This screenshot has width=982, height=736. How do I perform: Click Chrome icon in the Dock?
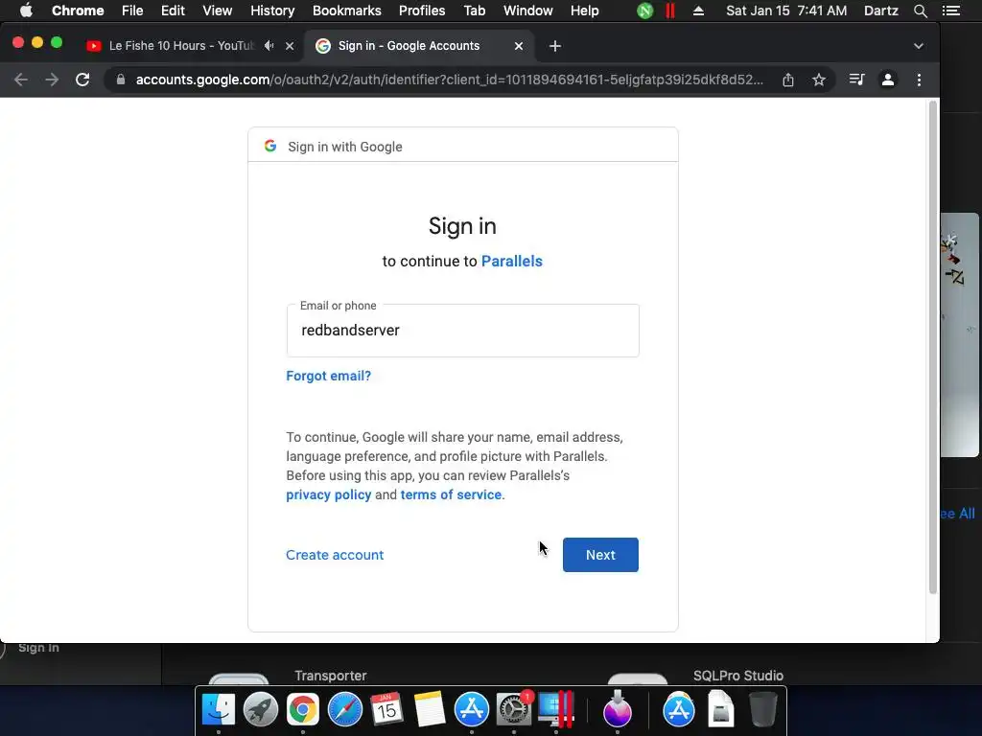click(x=302, y=710)
